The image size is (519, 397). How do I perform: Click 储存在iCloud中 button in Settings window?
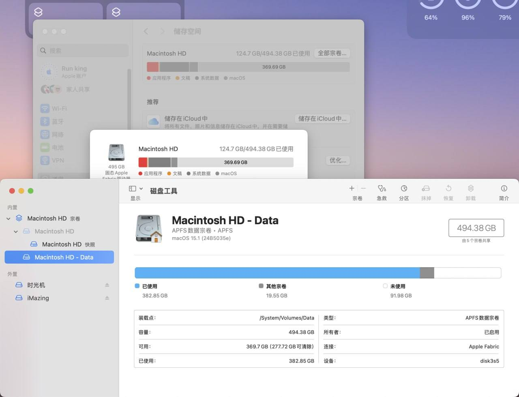pos(322,119)
